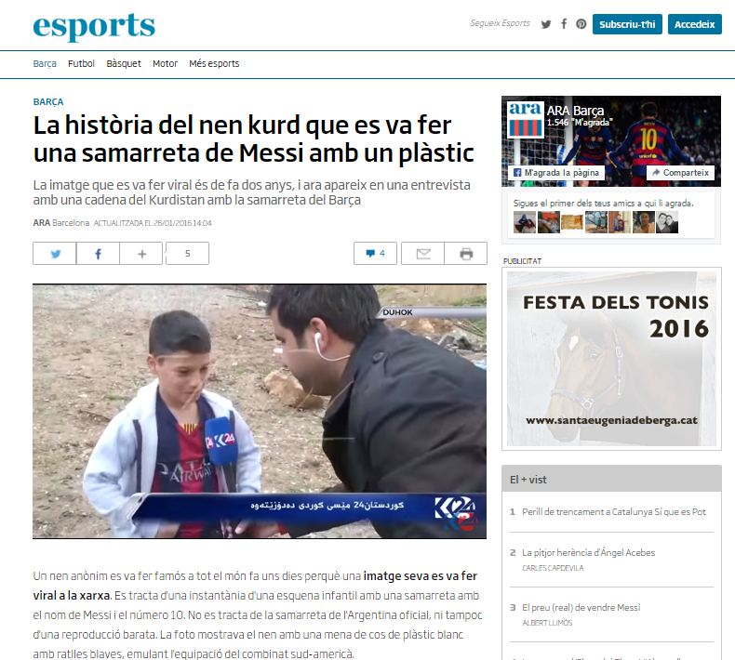Open the header Facebook icon
The height and width of the screenshot is (660, 735).
[564, 24]
